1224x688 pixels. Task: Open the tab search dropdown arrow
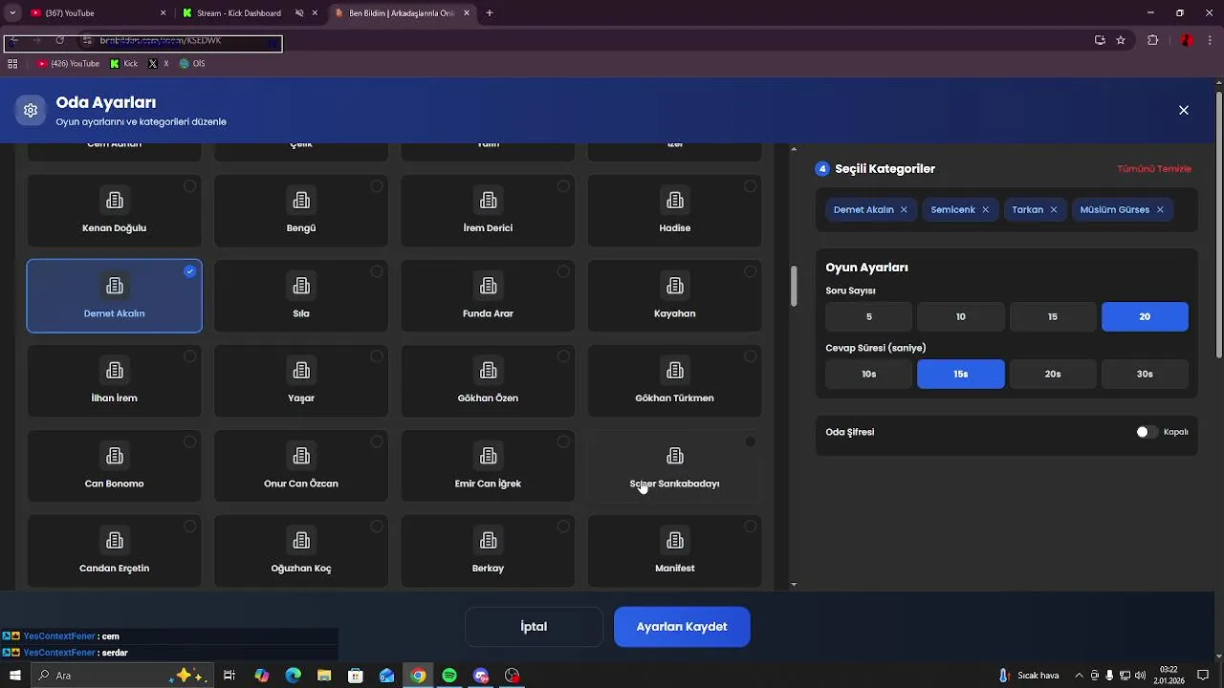[12, 13]
